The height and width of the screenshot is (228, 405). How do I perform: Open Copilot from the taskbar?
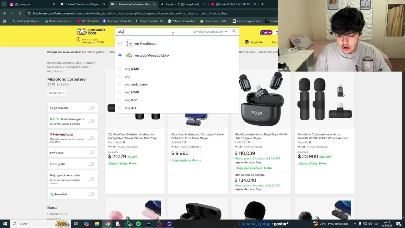click(87, 224)
